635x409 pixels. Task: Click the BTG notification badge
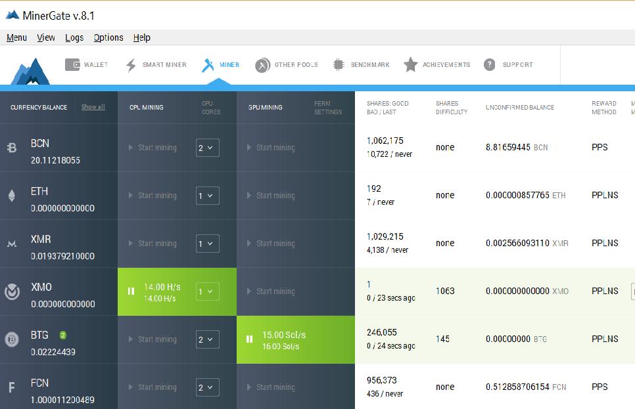click(x=63, y=335)
